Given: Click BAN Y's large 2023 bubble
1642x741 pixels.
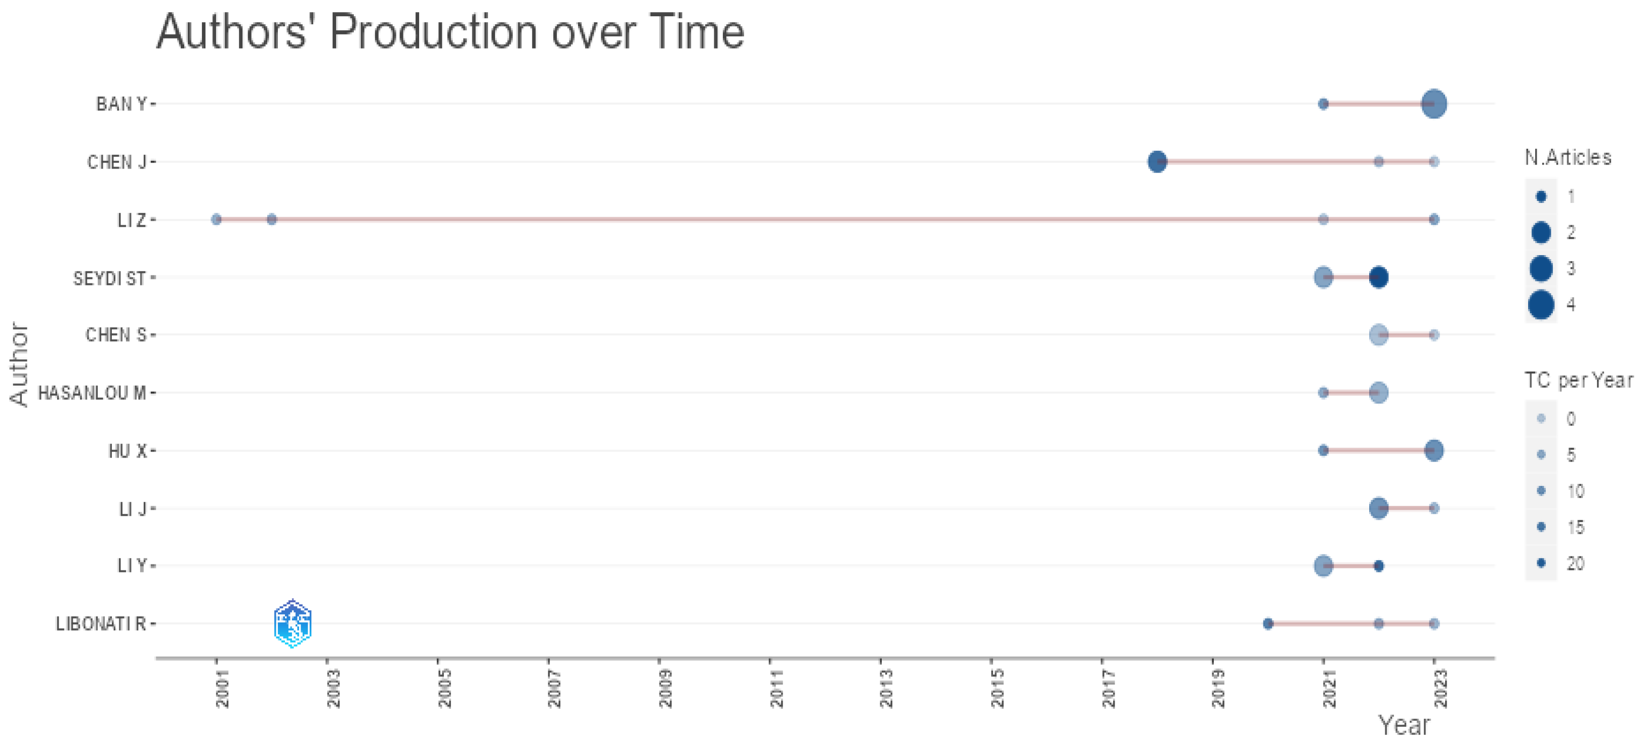Looking at the screenshot, I should click(x=1433, y=103).
